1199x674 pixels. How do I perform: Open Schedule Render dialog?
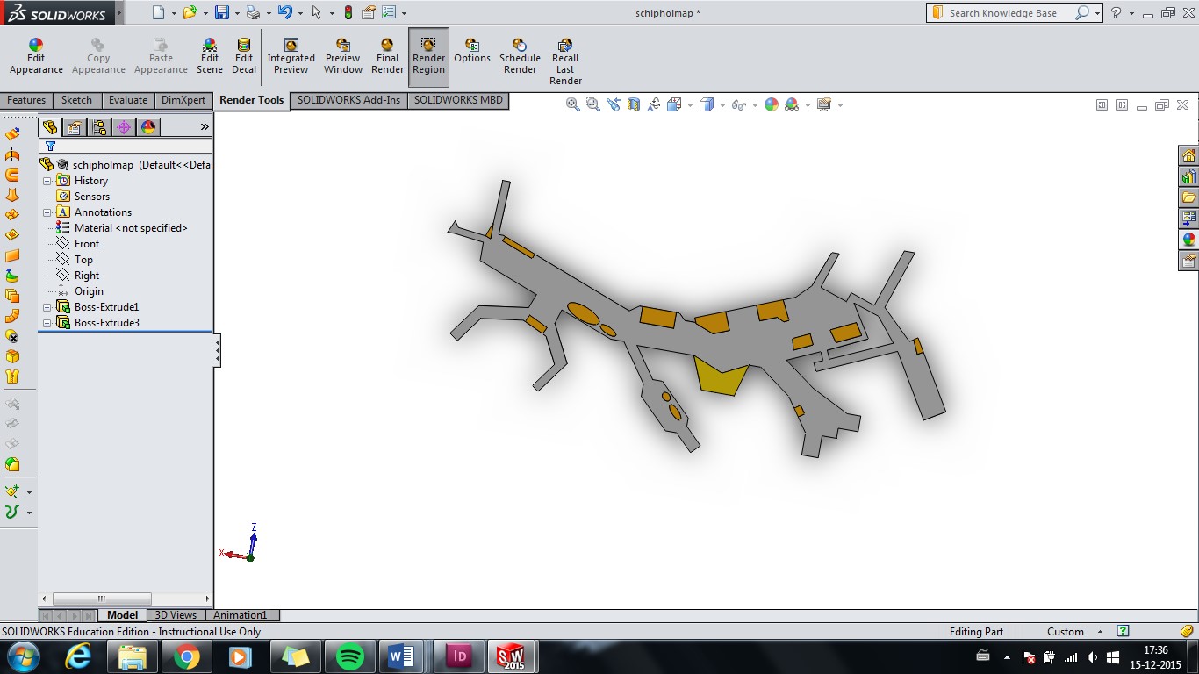point(520,57)
